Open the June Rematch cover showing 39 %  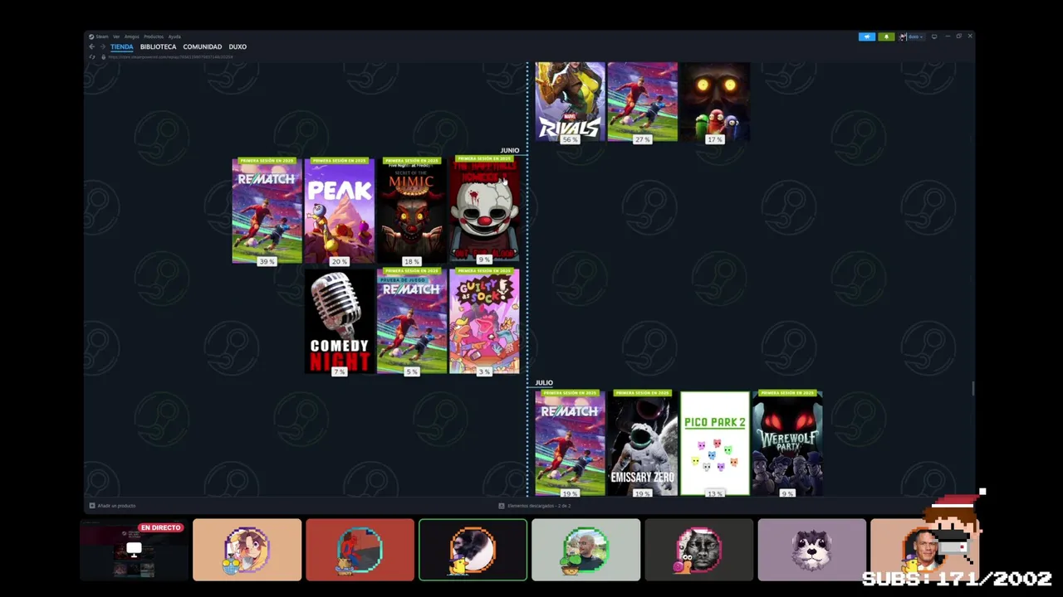pos(267,211)
